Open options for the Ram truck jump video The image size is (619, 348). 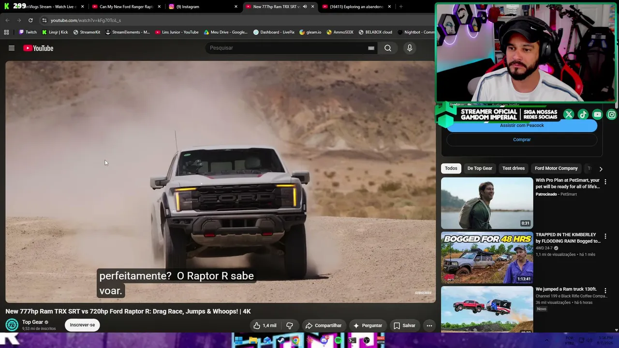coord(605,291)
